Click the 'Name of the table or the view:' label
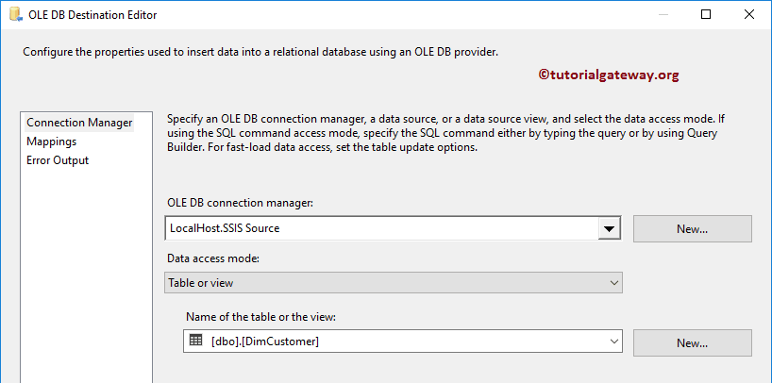The height and width of the screenshot is (383, 772). (x=263, y=315)
